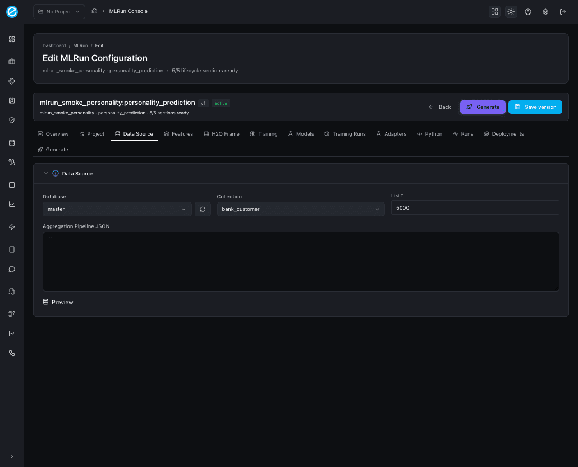This screenshot has height=467, width=578.
Task: Collapse the Data Source section
Action: click(x=46, y=173)
